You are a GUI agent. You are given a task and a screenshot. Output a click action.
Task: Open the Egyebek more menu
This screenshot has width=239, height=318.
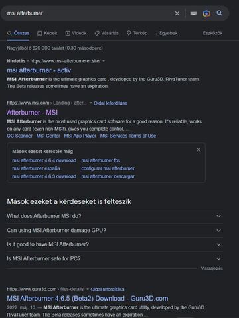(167, 33)
